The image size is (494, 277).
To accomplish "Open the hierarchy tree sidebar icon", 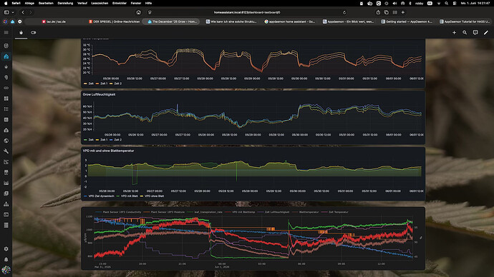I will coord(6,204).
